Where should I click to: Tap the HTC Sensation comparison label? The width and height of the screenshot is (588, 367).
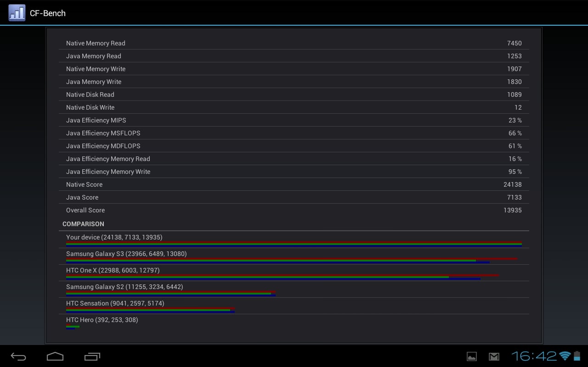tap(115, 303)
